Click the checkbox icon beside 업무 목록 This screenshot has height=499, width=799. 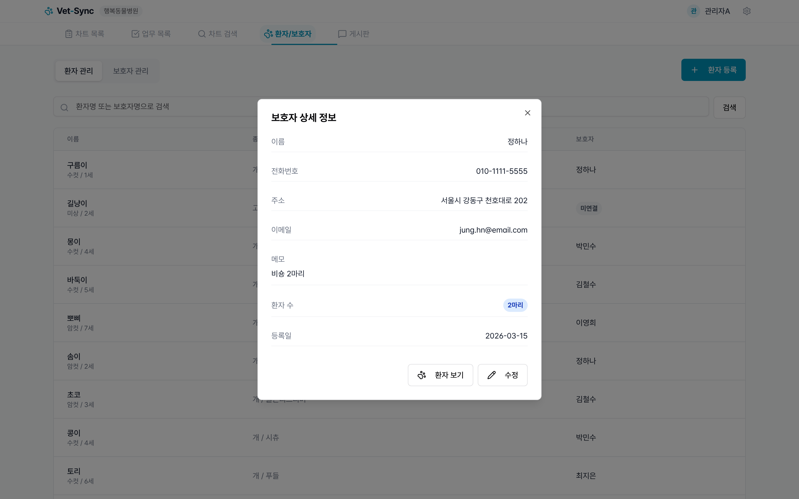(x=135, y=33)
